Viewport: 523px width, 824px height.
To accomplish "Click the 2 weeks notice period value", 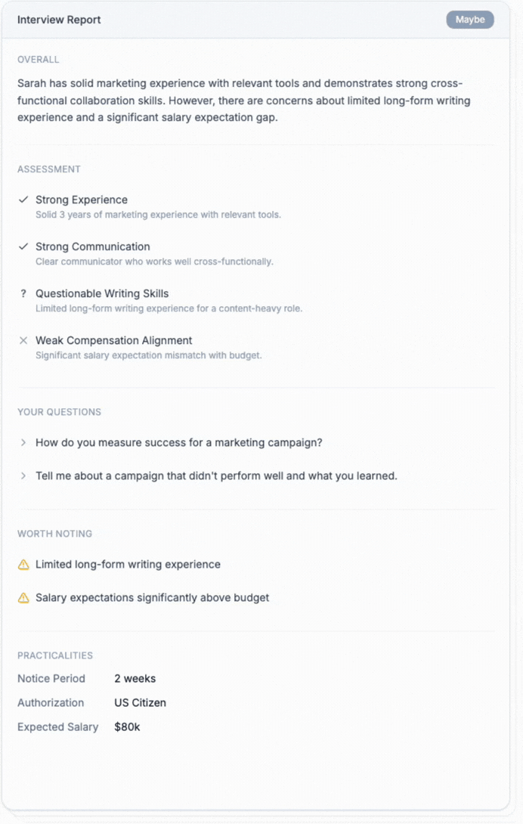I will [x=135, y=679].
